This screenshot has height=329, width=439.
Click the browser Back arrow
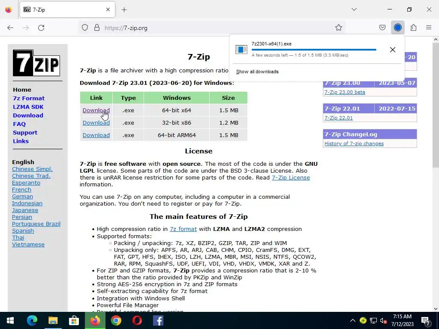10,28
